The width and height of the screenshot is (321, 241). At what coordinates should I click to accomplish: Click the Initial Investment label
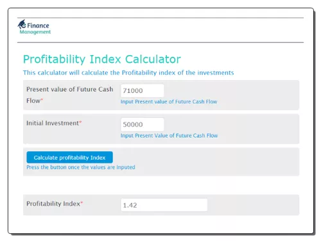point(53,123)
